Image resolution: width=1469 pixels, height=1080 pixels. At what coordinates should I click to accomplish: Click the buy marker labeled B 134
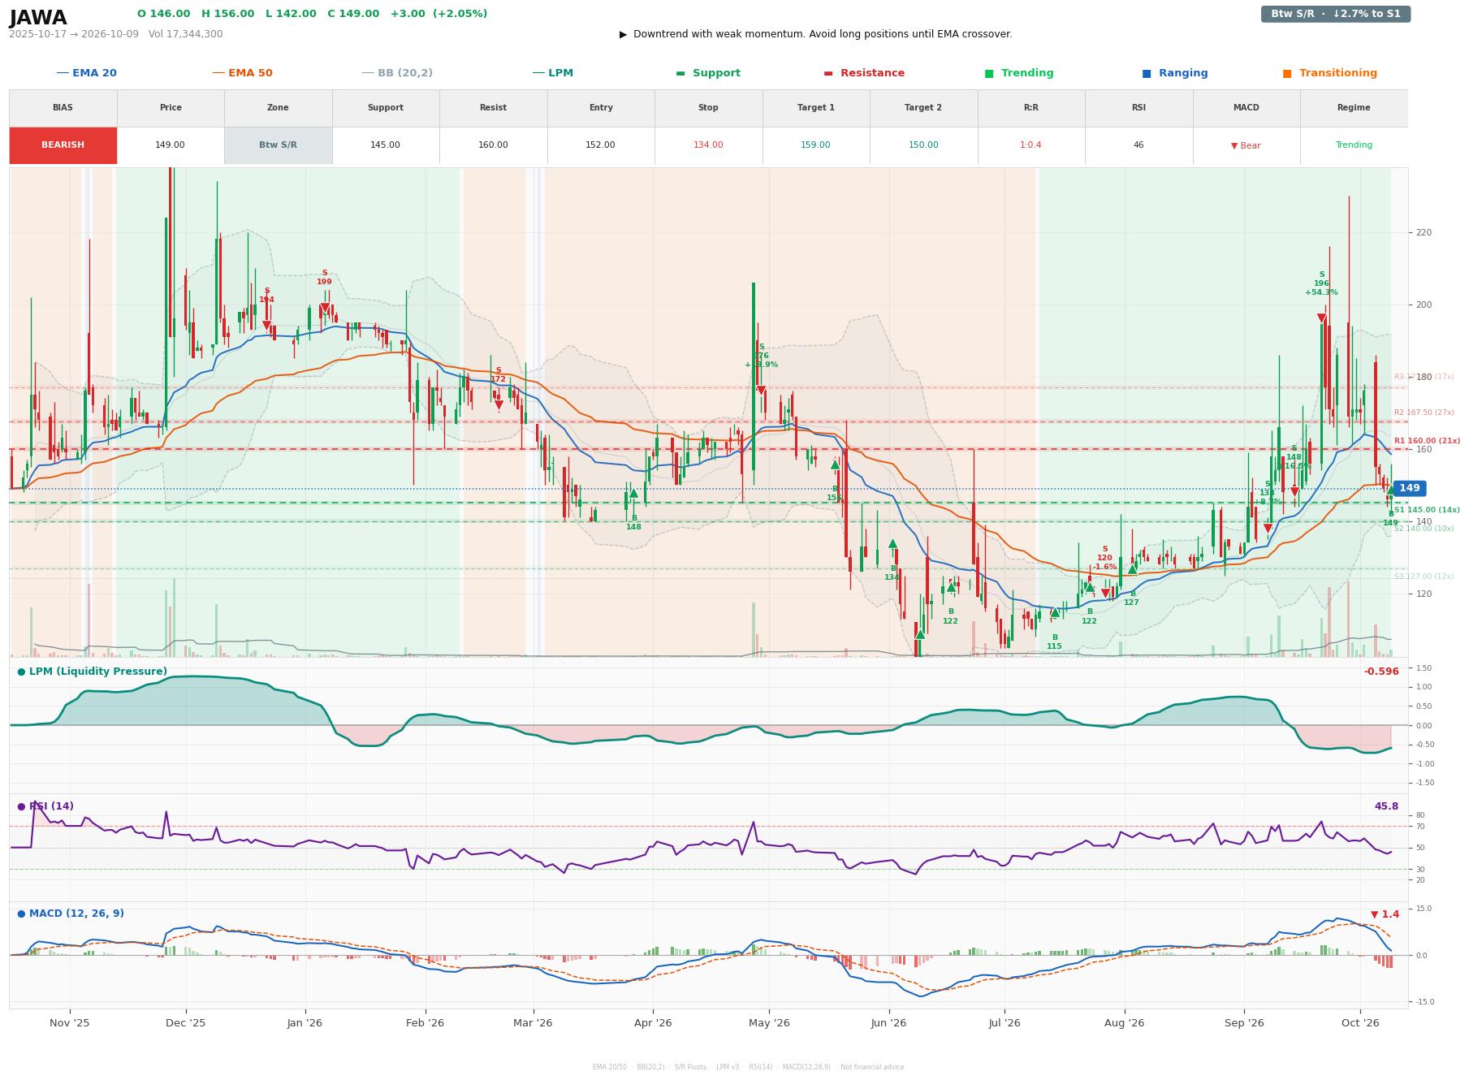[x=892, y=544]
